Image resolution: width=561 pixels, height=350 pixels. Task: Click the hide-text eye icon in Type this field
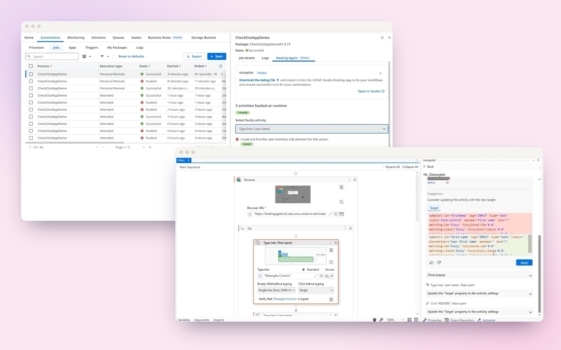pos(327,276)
